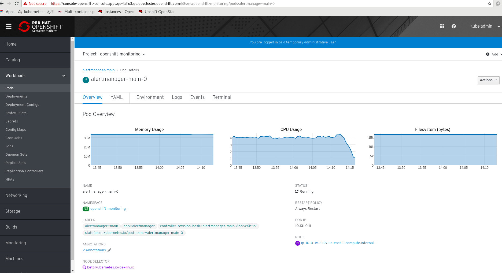The width and height of the screenshot is (502, 273).
Task: Expand Storage sidebar section
Action: [35, 211]
